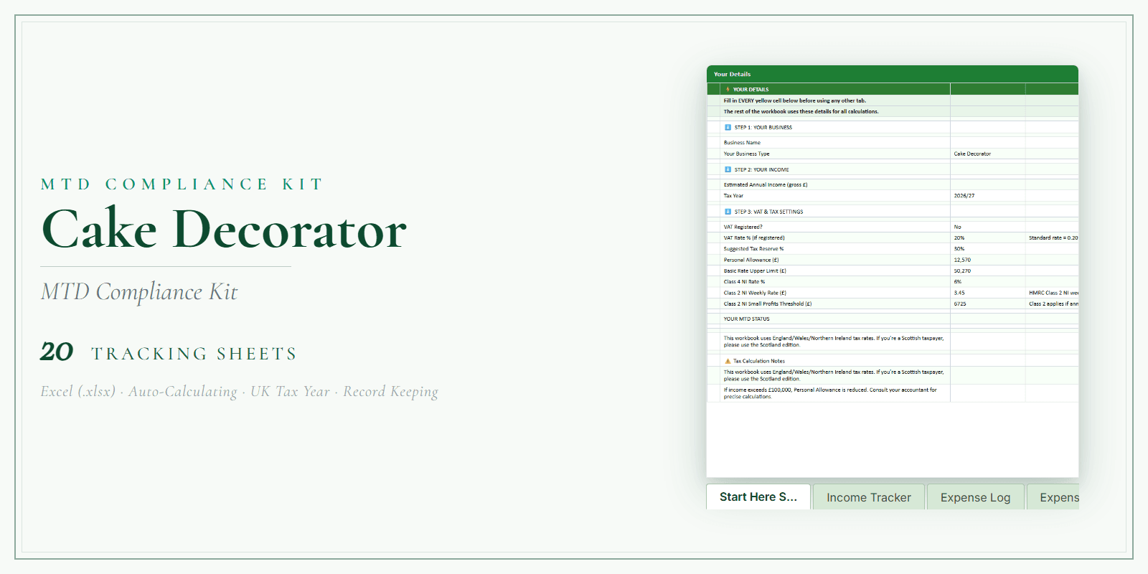The image size is (1148, 574).
Task: Click the Basic Rate Upper Limit 50,270 cell
Action: tap(987, 271)
